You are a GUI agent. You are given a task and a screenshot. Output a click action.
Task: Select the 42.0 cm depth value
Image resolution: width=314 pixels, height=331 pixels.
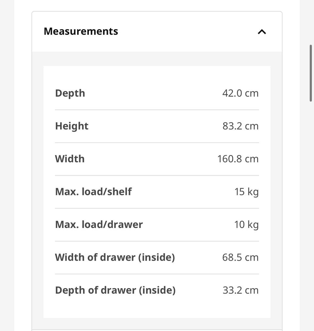click(240, 93)
